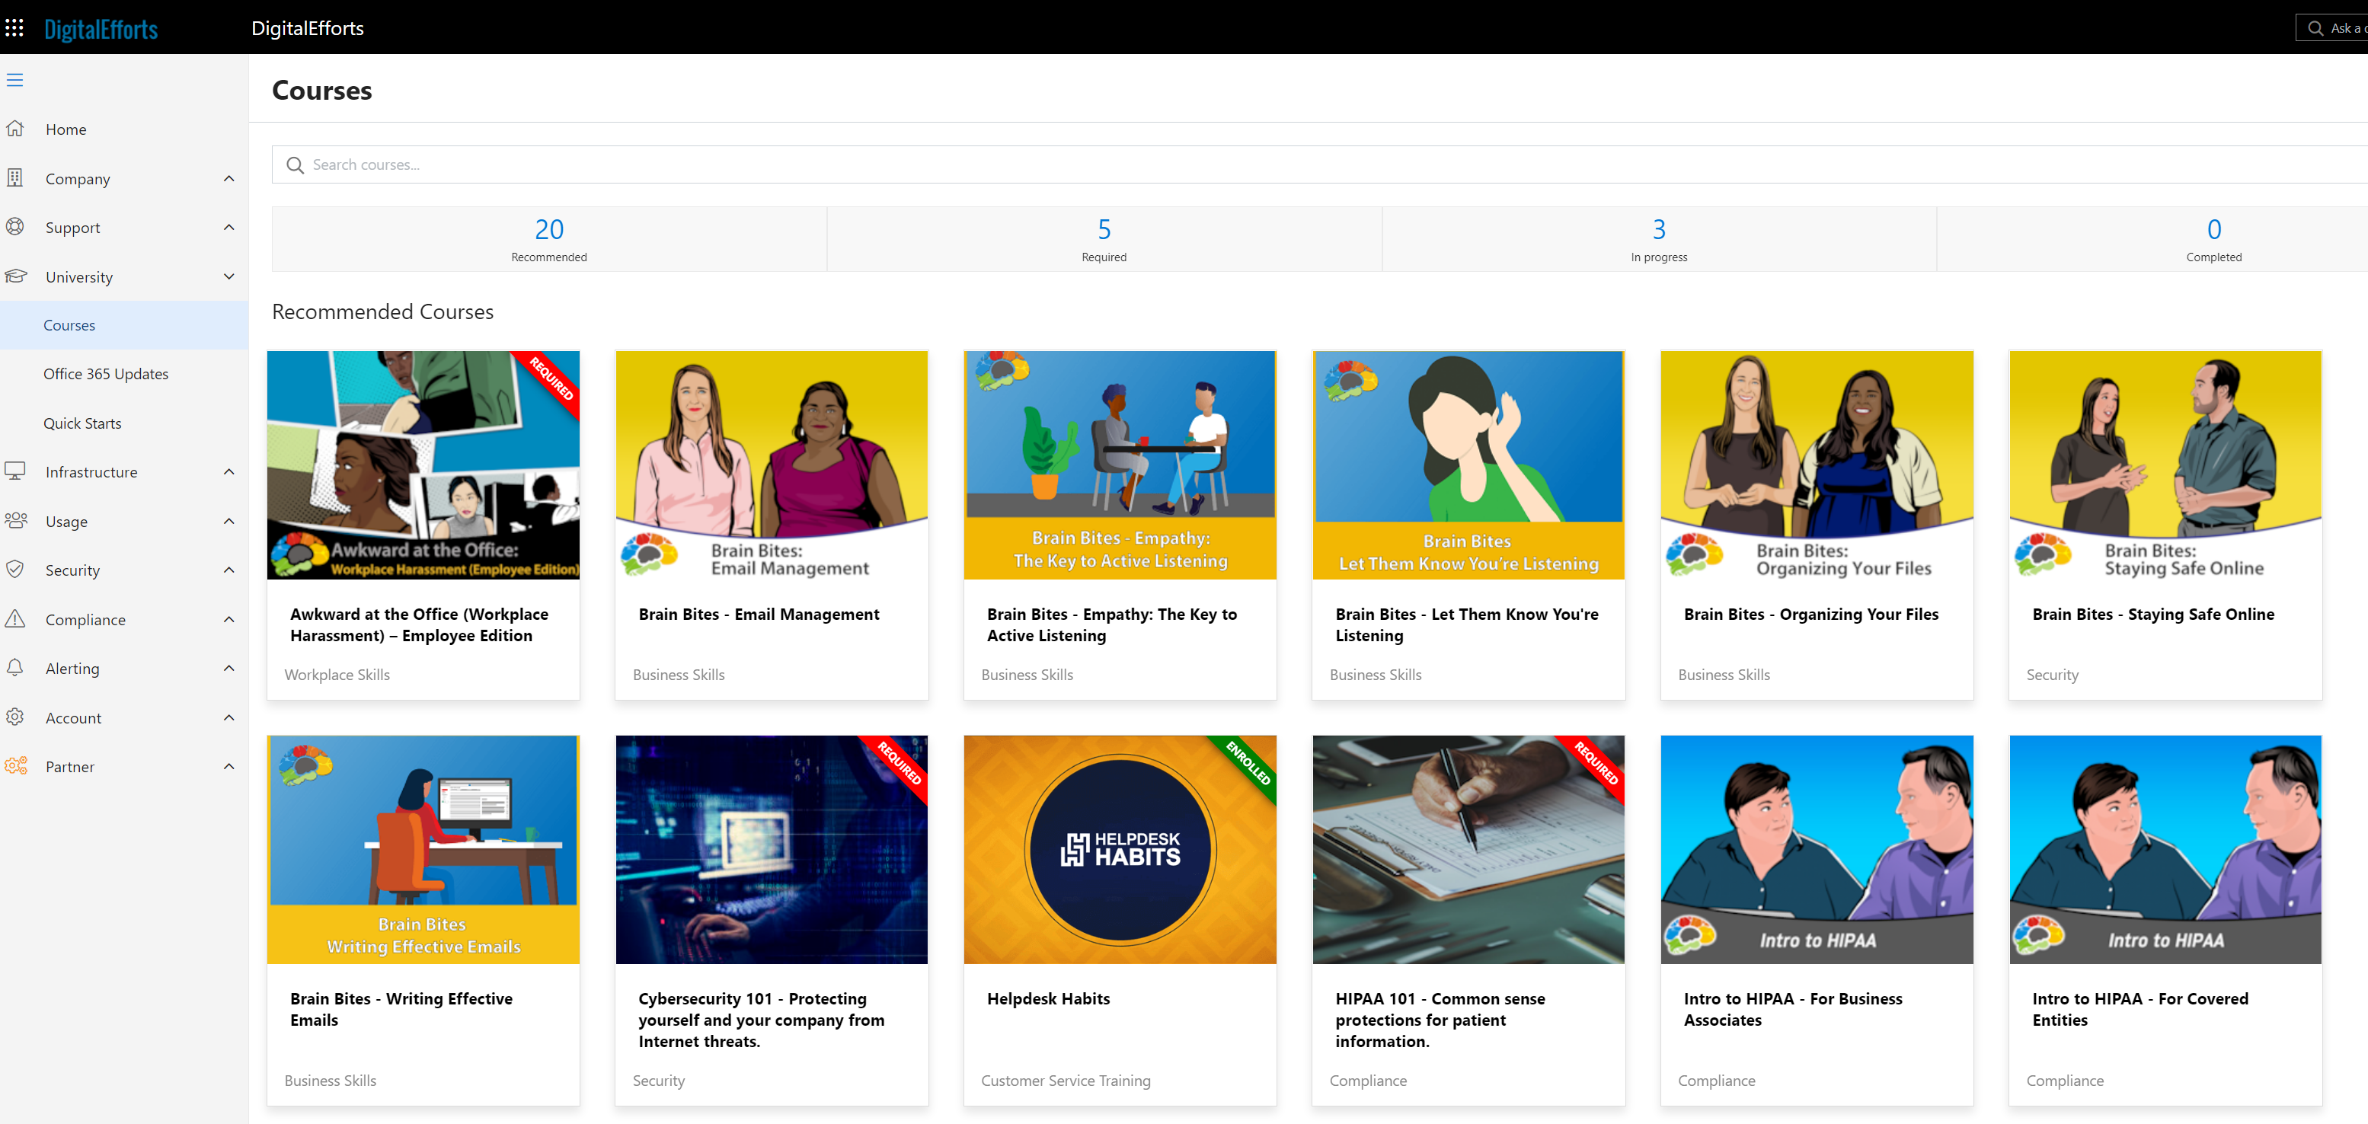The width and height of the screenshot is (2368, 1124).
Task: Open Writing Effective Emails course thumbnail
Action: (423, 849)
